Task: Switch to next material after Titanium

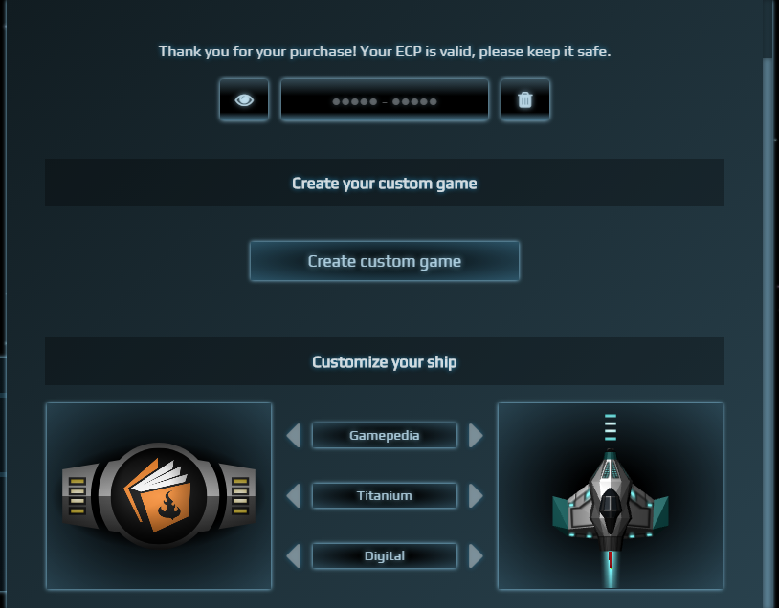Action: coord(476,496)
